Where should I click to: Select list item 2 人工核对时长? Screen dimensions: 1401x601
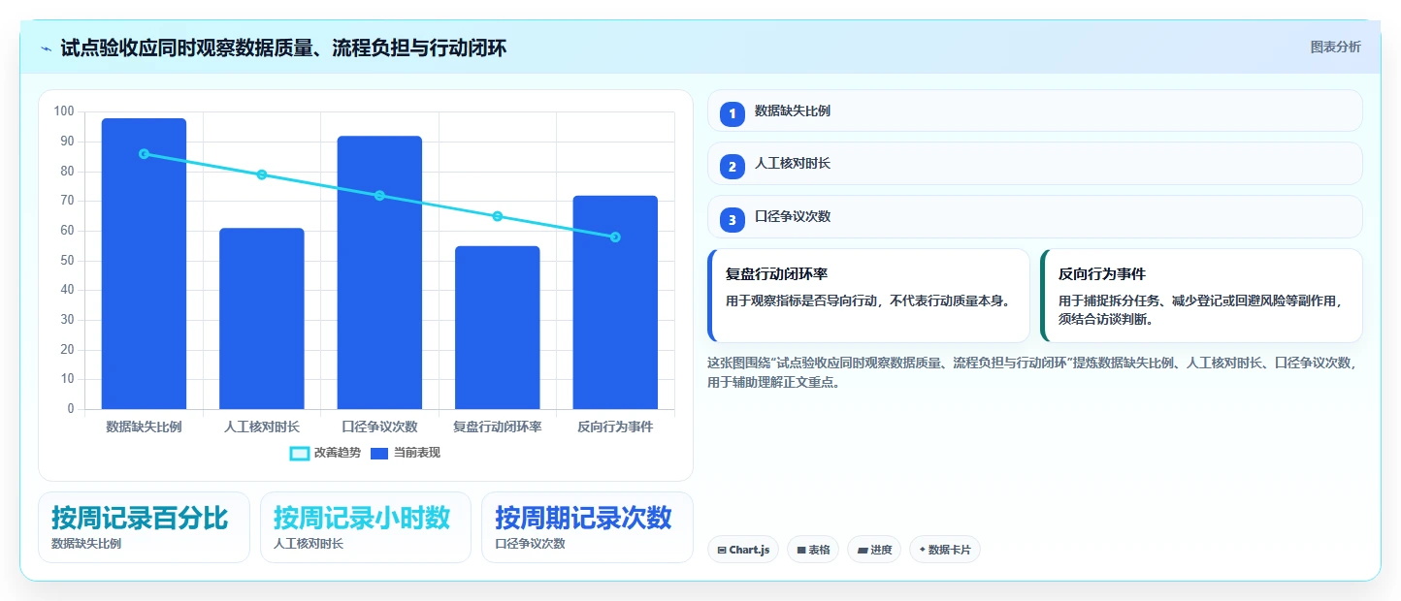coord(1035,164)
